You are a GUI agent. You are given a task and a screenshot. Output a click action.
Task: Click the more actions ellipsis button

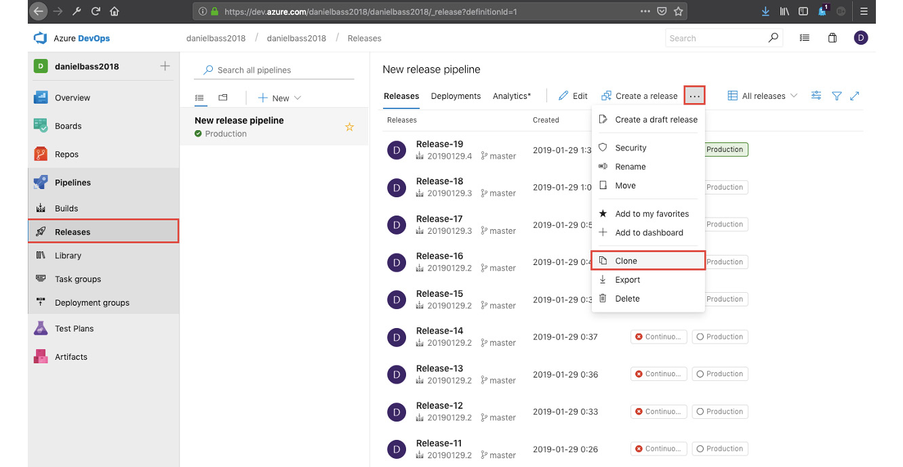(694, 96)
